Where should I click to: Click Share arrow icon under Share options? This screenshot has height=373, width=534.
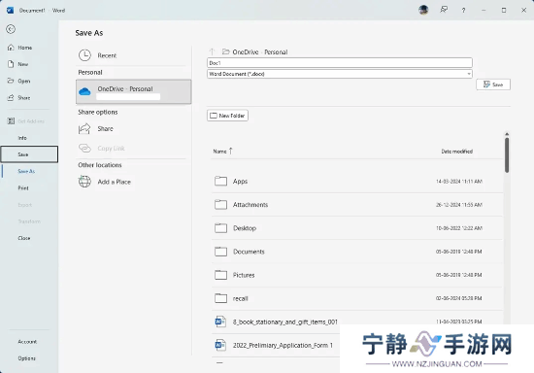click(x=84, y=129)
